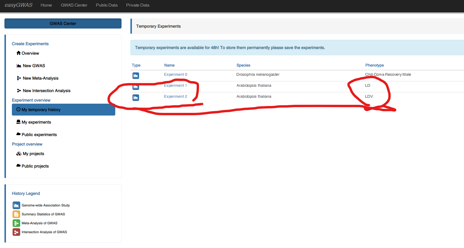Image resolution: width=464 pixels, height=248 pixels.
Task: Open the Experiment 2 link
Action: click(x=176, y=97)
